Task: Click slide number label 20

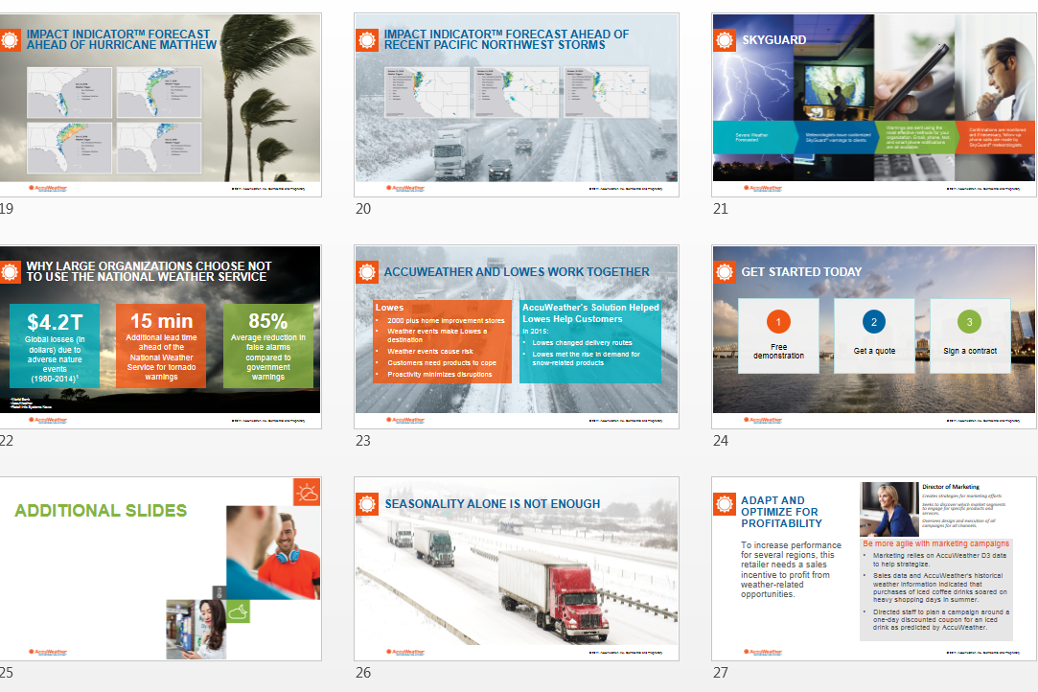Action: pos(362,209)
